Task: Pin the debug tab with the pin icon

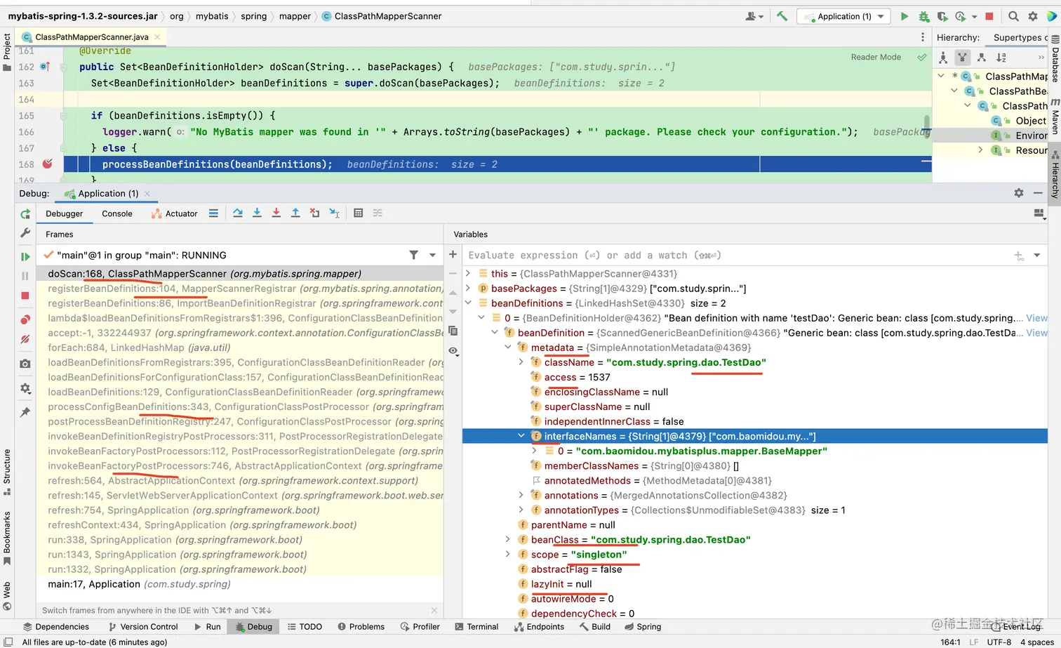Action: [25, 412]
